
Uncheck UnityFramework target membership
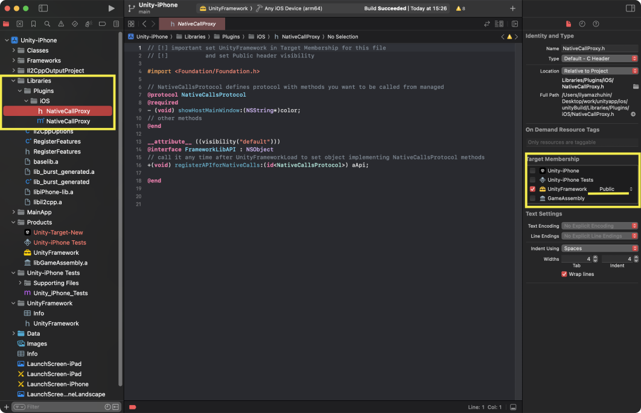pos(532,189)
